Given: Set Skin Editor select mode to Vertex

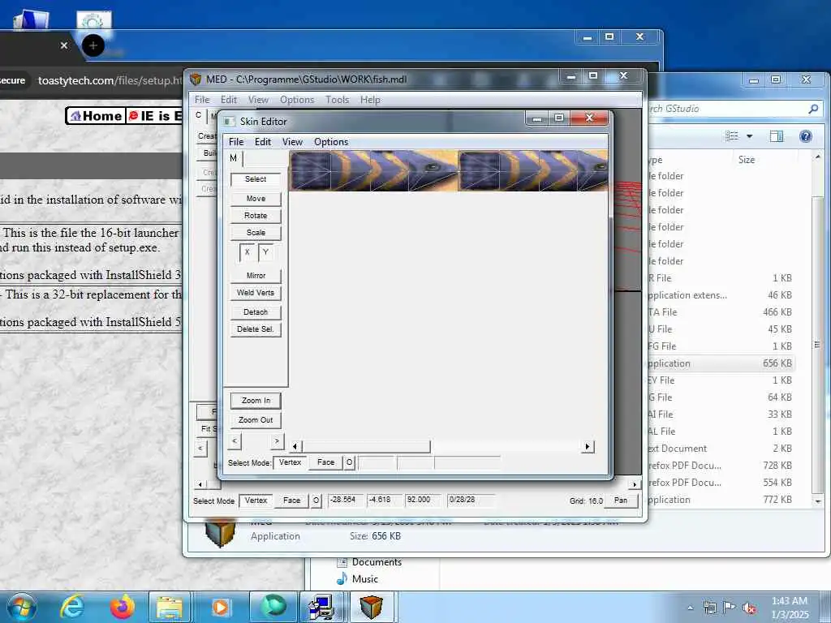Looking at the screenshot, I should pyautogui.click(x=290, y=462).
